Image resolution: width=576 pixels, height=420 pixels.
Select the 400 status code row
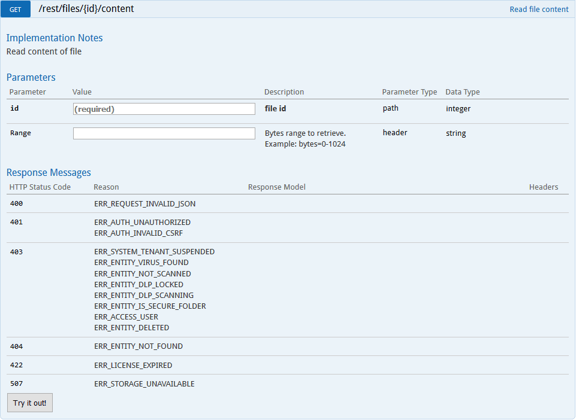pos(17,203)
